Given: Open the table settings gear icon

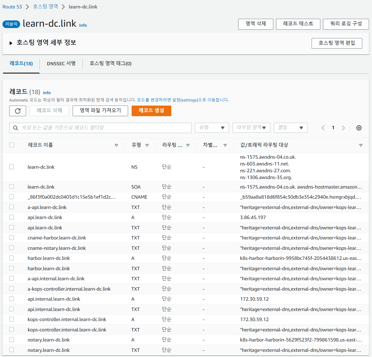Looking at the screenshot, I should [359, 128].
